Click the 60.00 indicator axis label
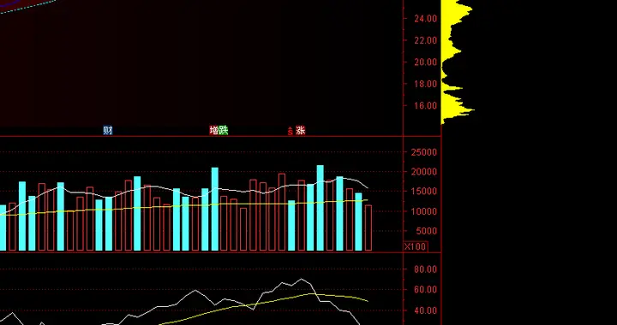 (x=425, y=290)
